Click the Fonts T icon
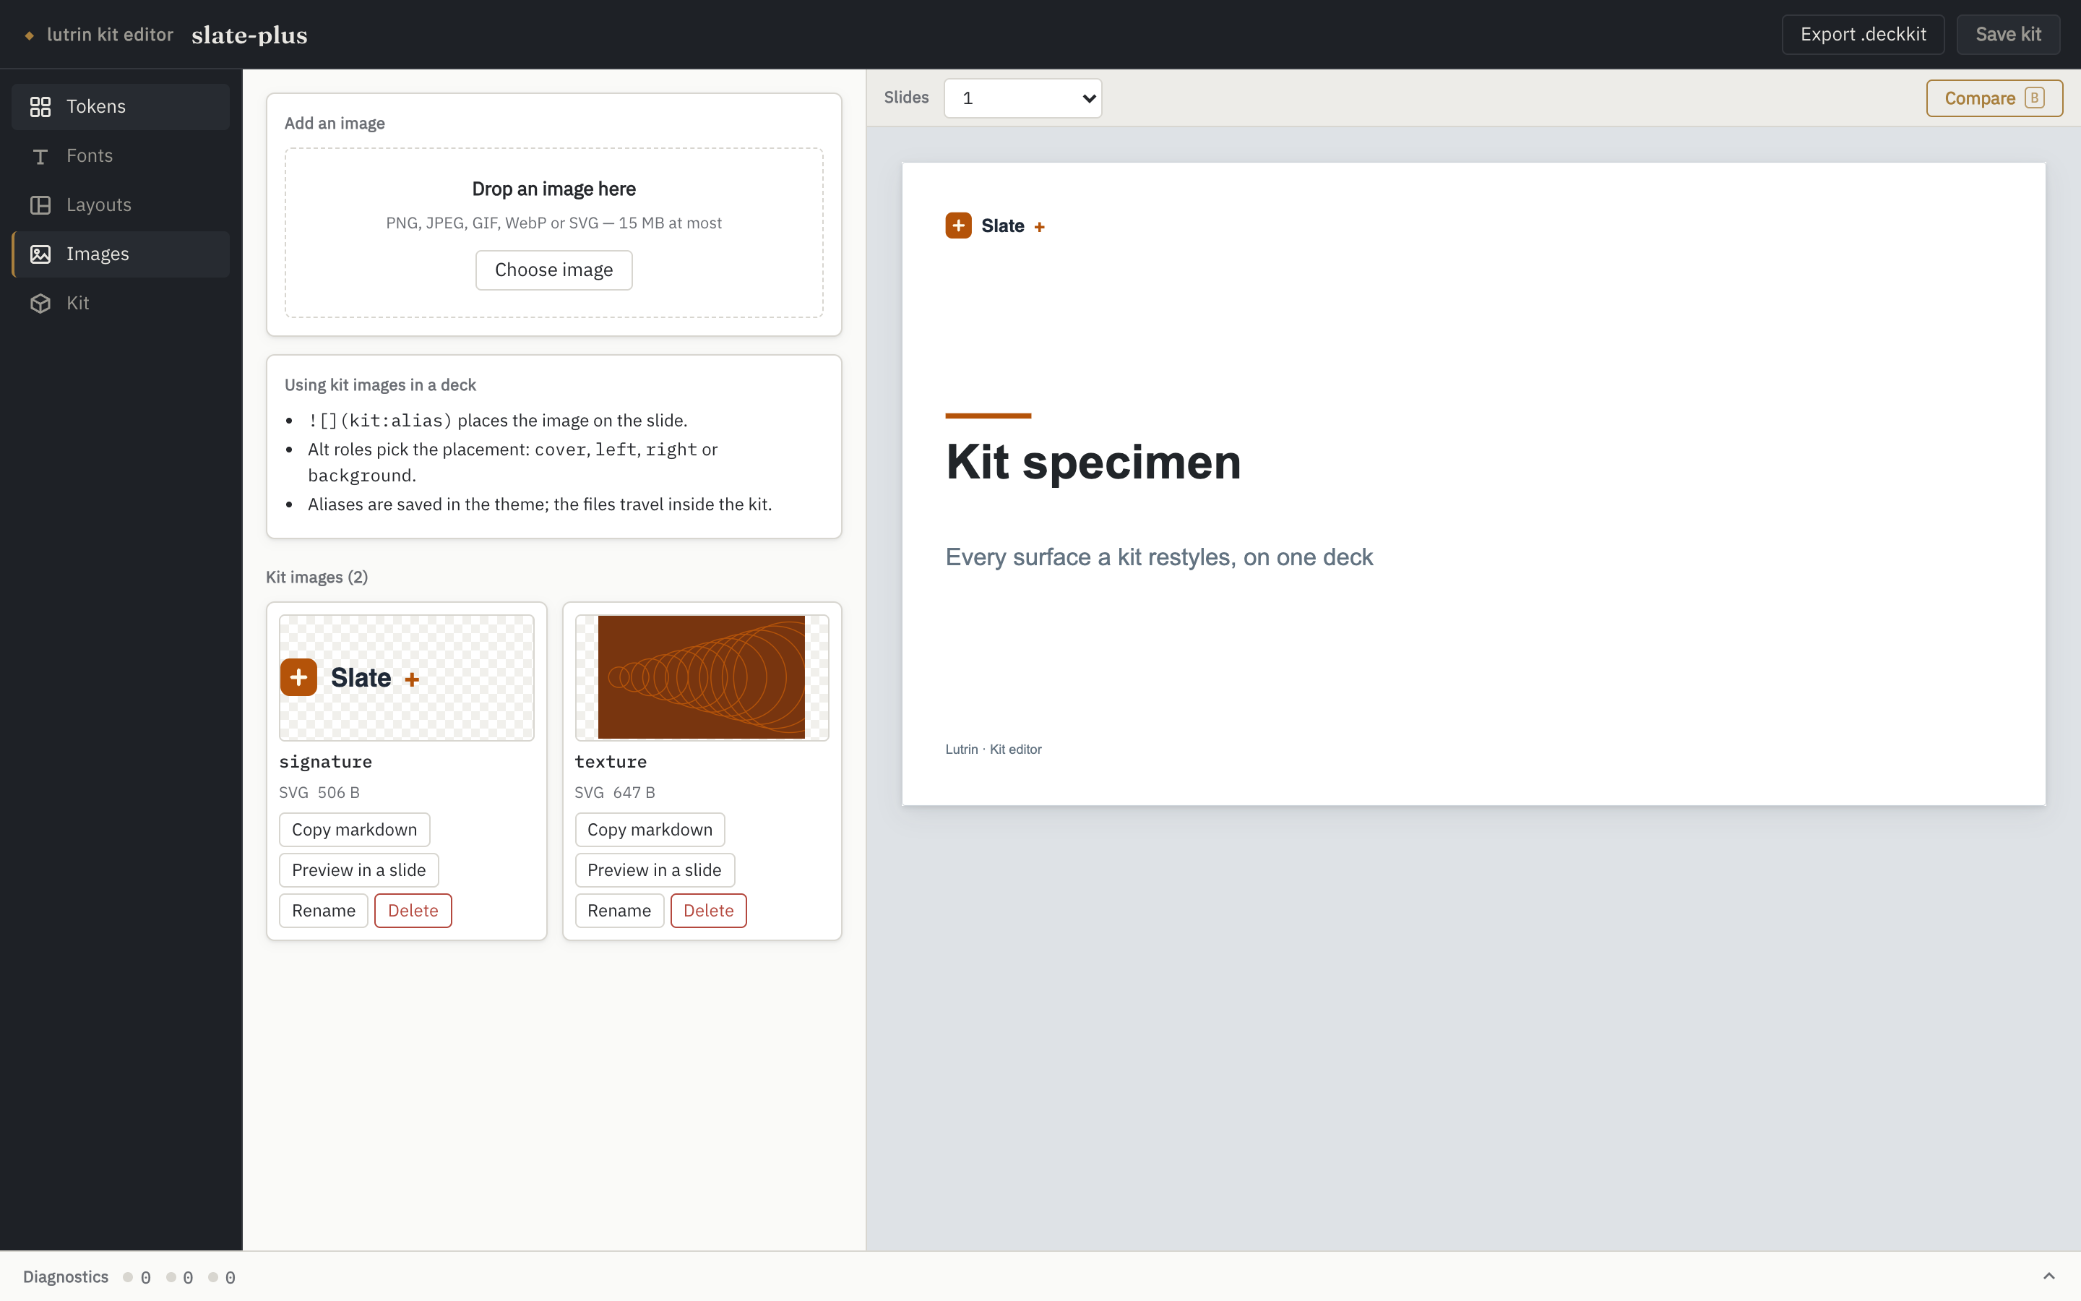Image resolution: width=2081 pixels, height=1301 pixels. 40,155
